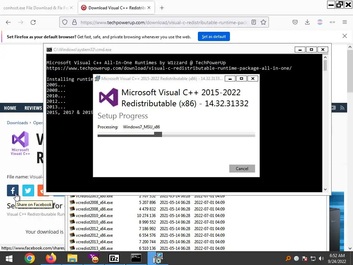Open REVIEWS in the TechPowerUp nav
This screenshot has width=353, height=265.
(x=33, y=108)
